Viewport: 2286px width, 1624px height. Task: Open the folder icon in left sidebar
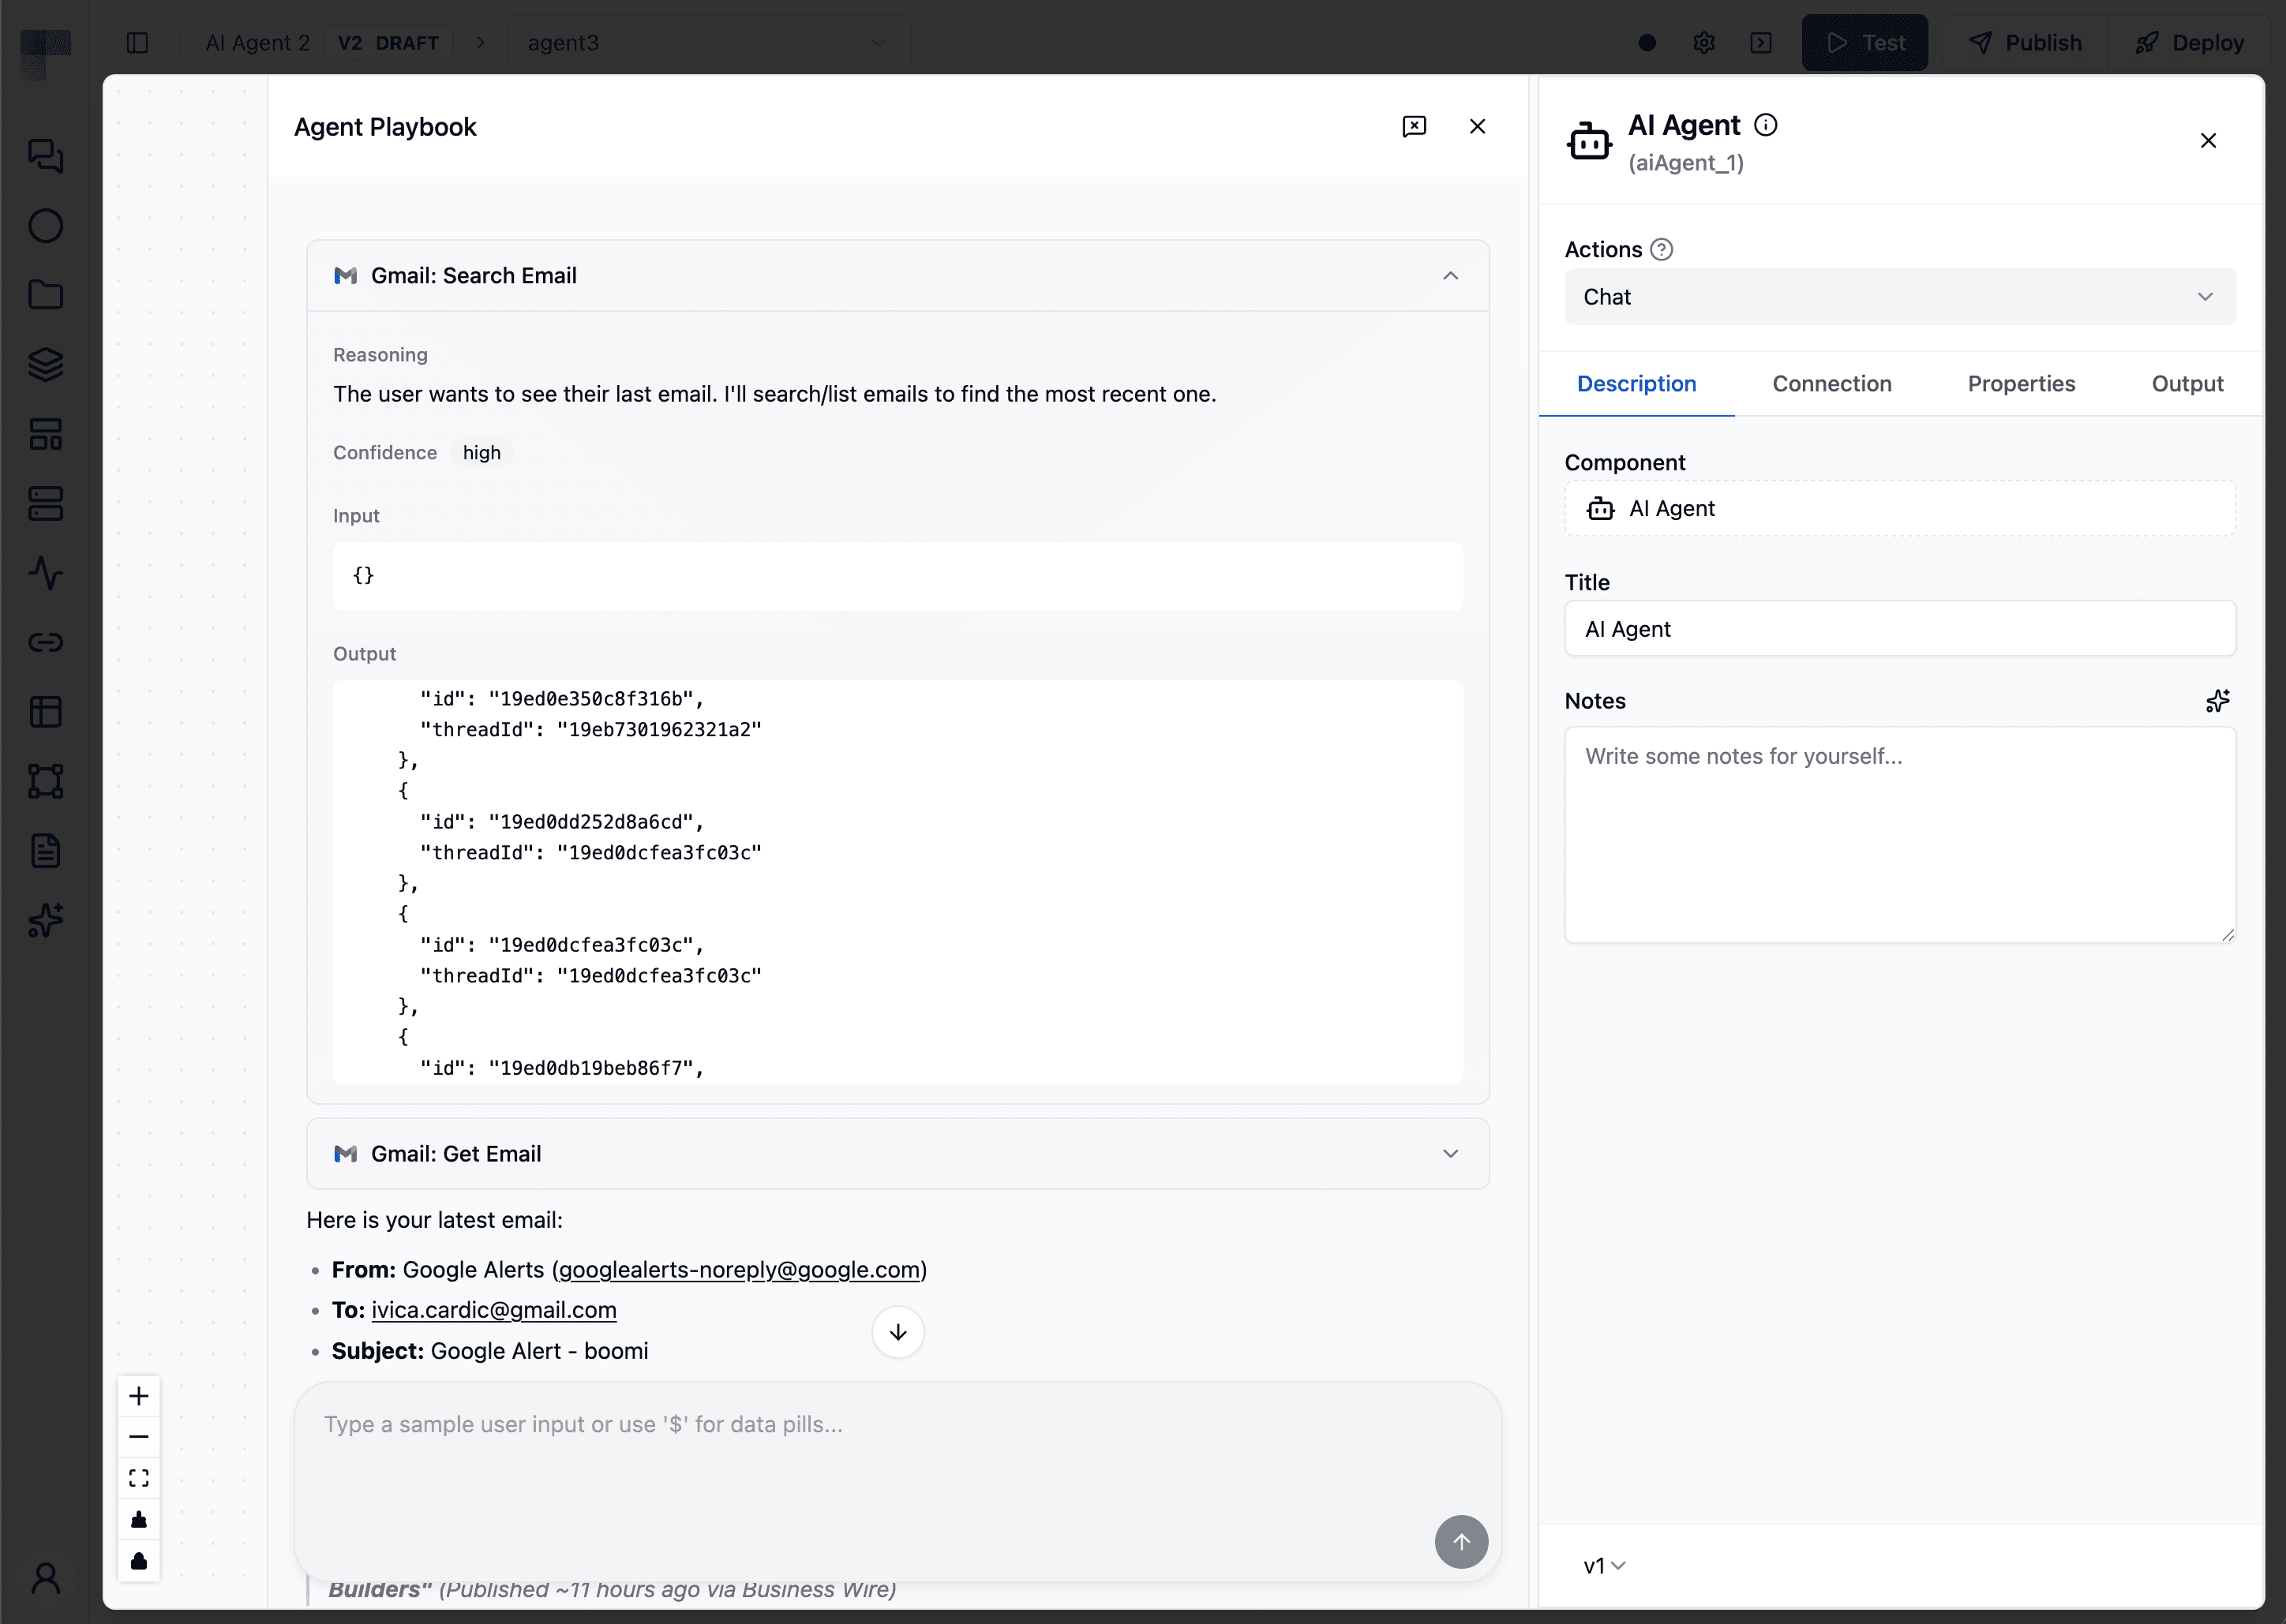point(46,295)
